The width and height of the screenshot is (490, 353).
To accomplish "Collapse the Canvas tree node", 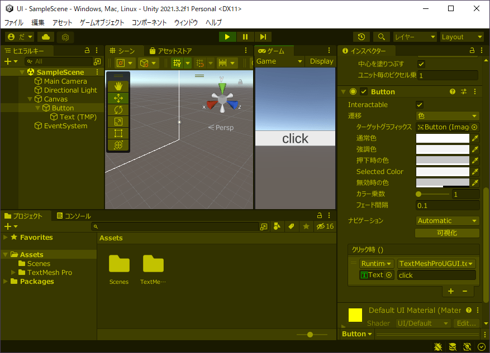I will (x=30, y=99).
